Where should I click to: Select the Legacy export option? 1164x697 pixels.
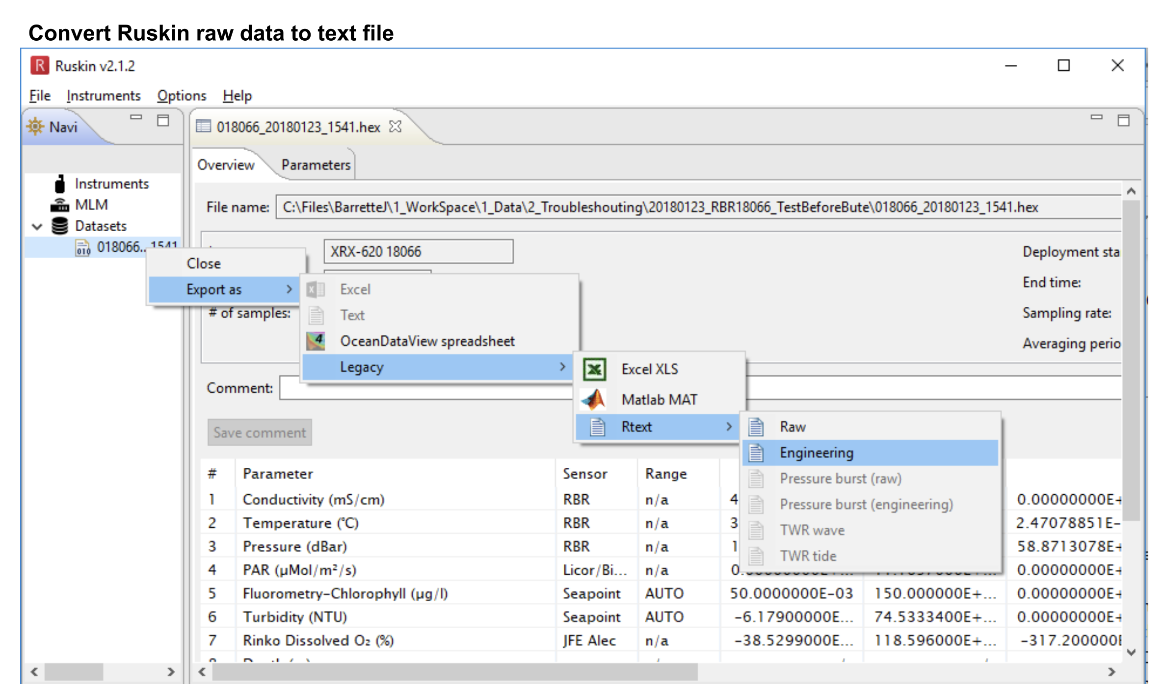[x=437, y=367]
